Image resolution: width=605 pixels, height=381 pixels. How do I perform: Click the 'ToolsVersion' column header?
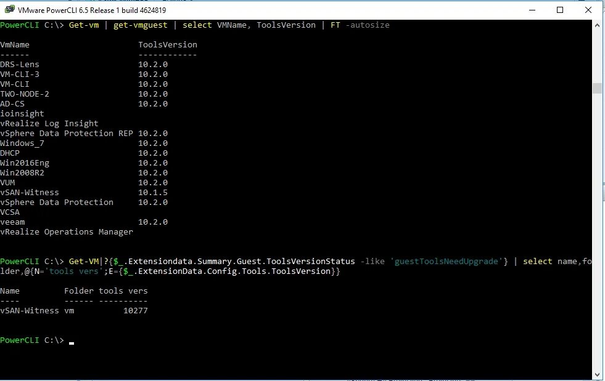click(x=168, y=45)
